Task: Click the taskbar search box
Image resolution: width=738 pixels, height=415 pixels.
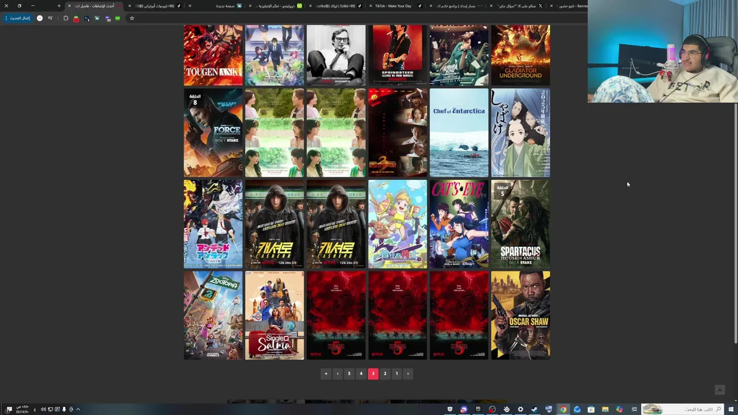Action: coord(680,409)
